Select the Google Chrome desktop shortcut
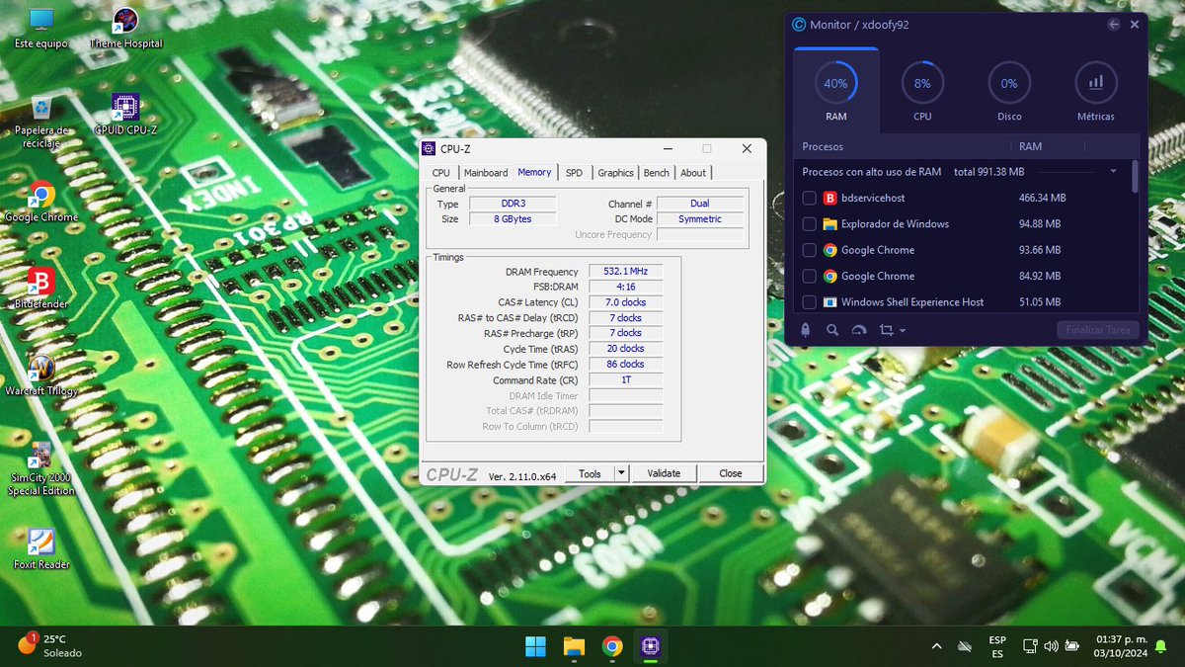 41,202
